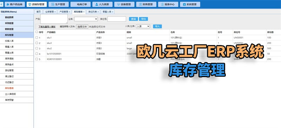
Task: Click the 批号 column header
Action: coord(220,32)
